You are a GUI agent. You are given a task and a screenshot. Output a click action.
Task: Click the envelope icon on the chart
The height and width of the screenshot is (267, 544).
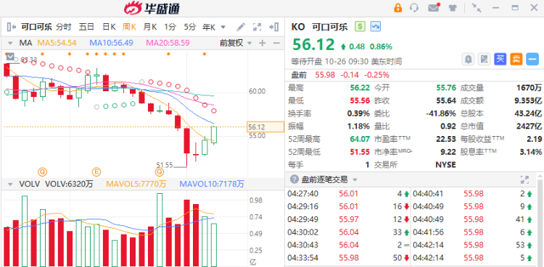(x=10, y=56)
